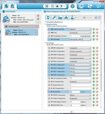This screenshot has height=114, width=105.
Task: Click PR Pull-up Resistor Enable field
Action: click(80, 78)
